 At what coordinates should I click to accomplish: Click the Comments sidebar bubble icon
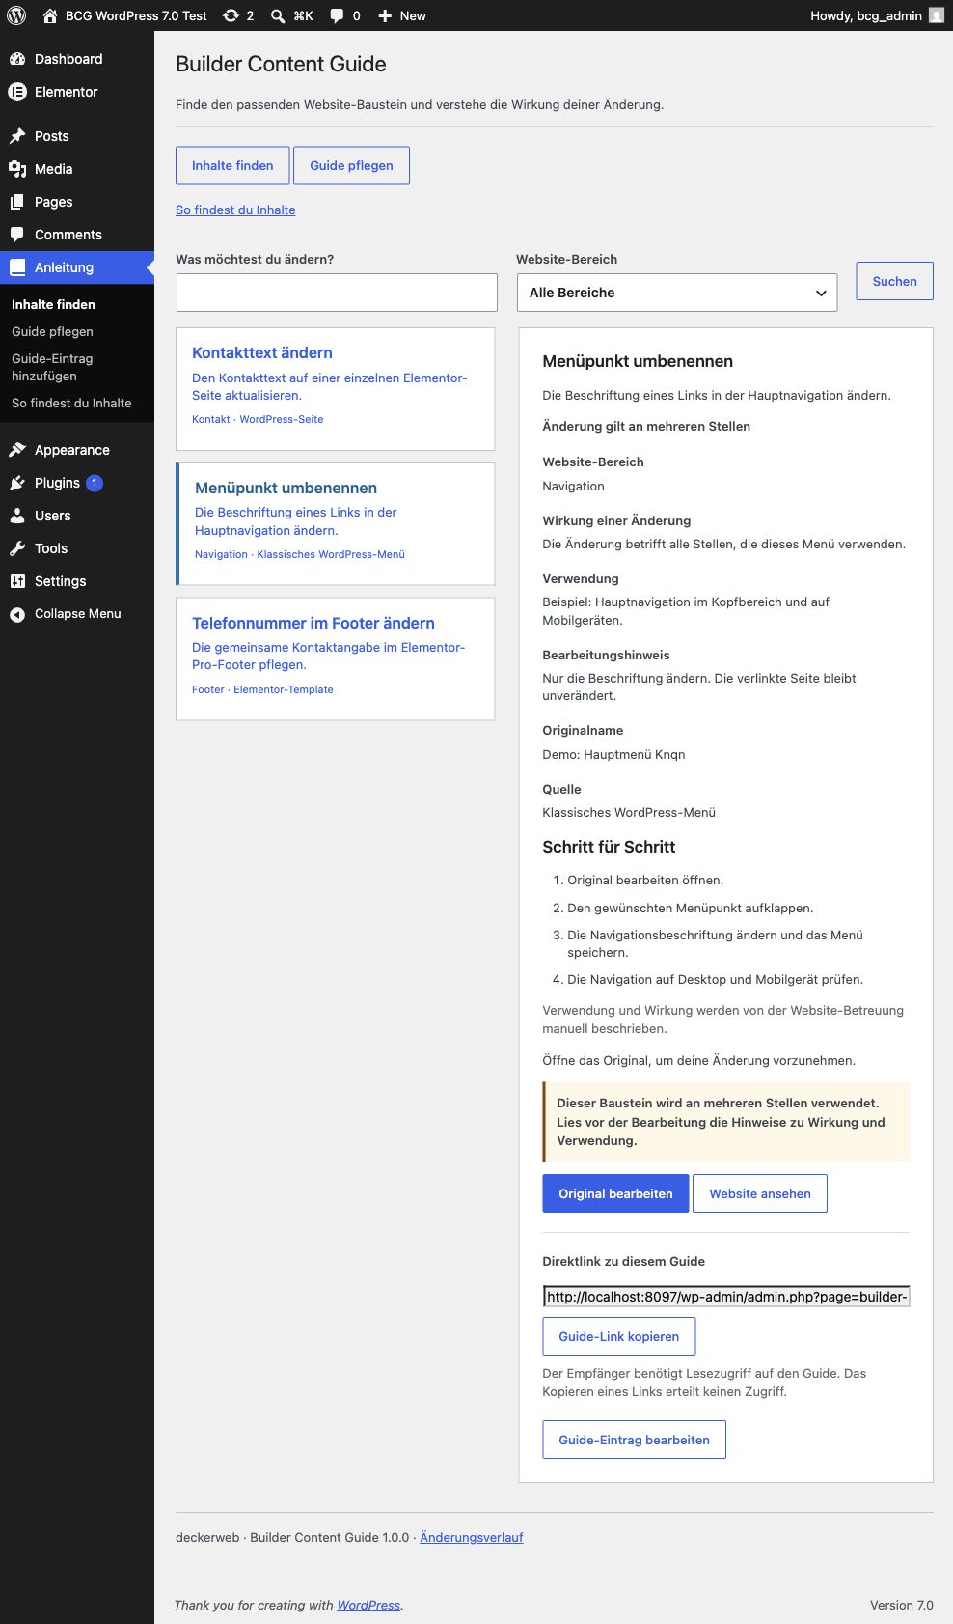pyautogui.click(x=17, y=235)
